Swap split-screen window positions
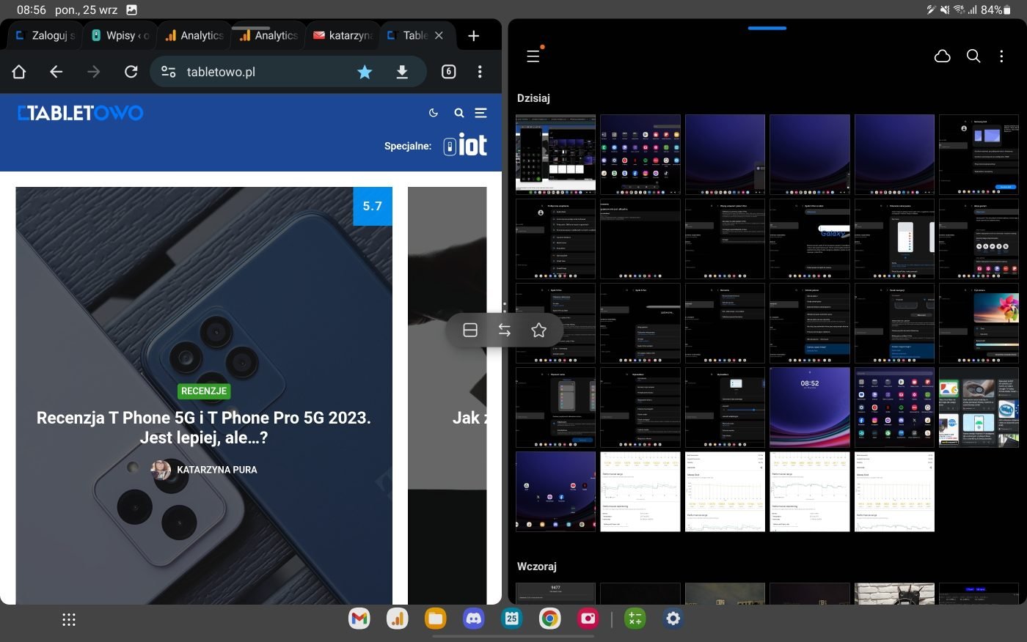 (505, 331)
